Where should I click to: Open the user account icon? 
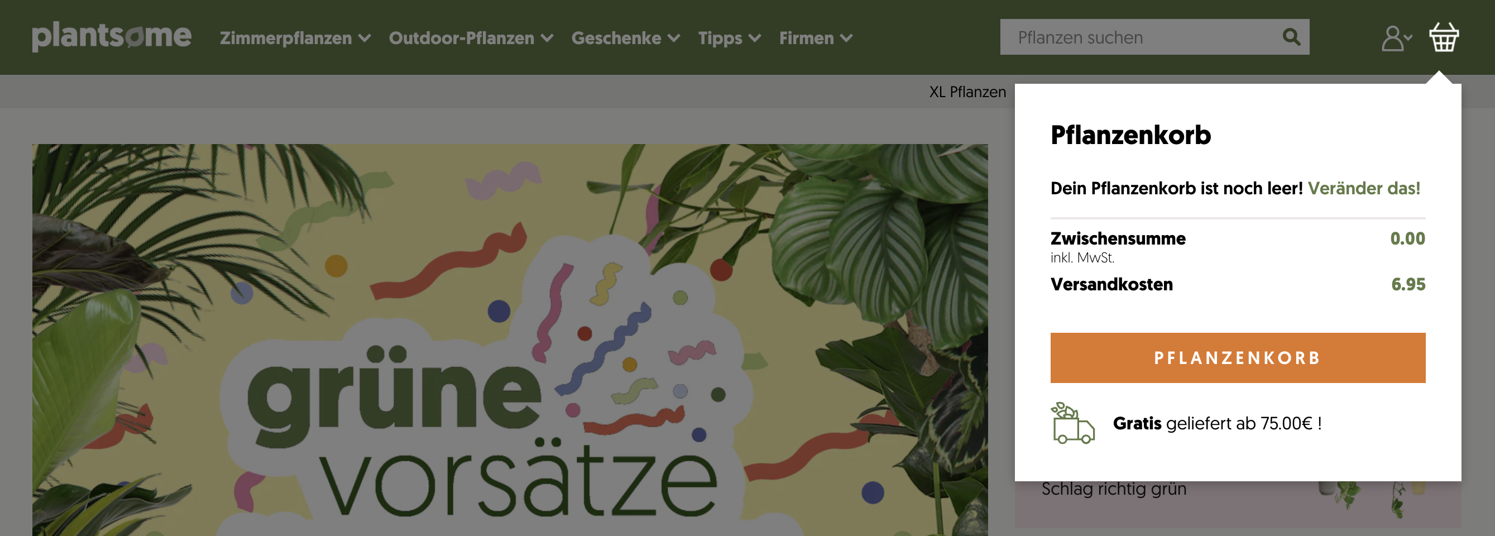pyautogui.click(x=1392, y=38)
